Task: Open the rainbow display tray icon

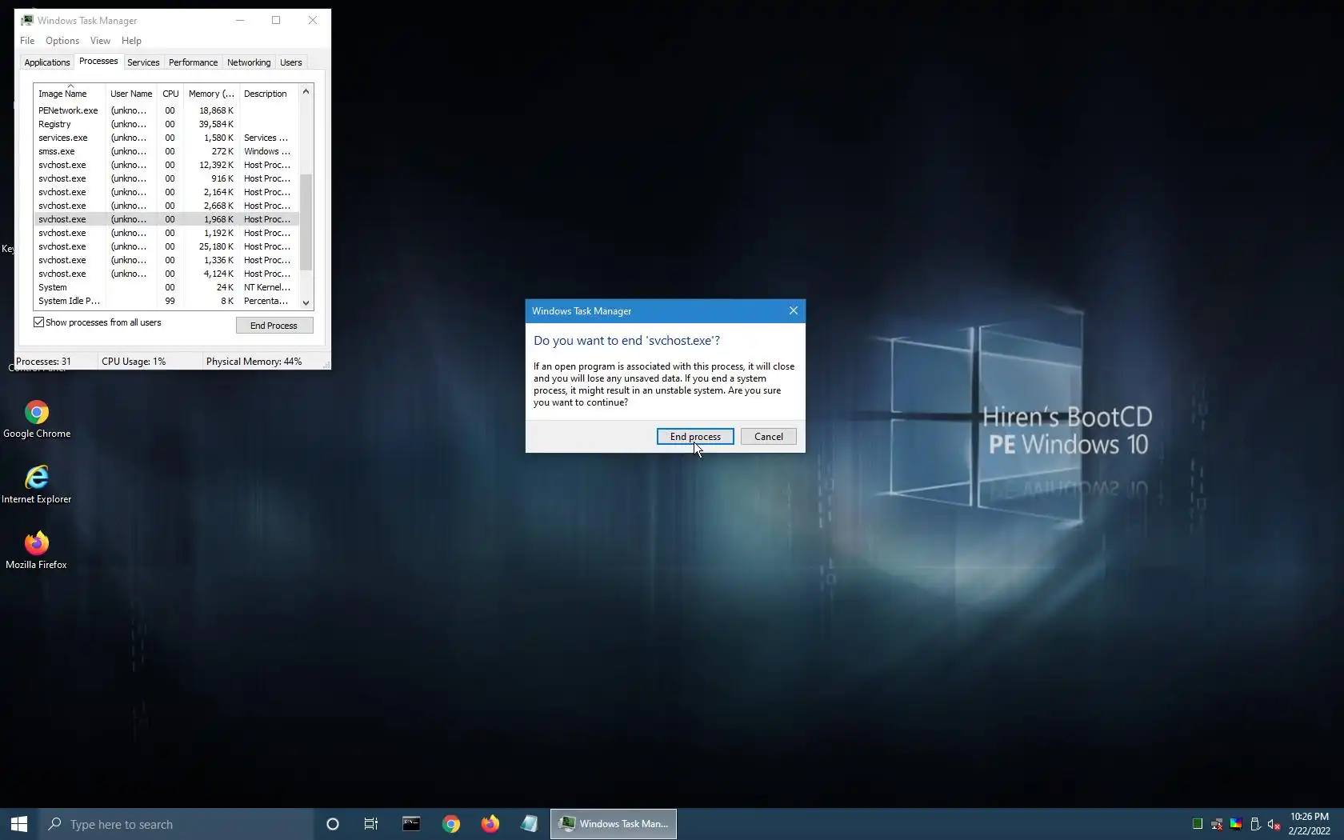Action: coord(1236,824)
